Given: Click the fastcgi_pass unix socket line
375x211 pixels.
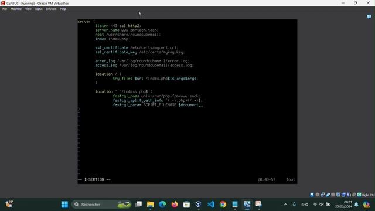Looking at the screenshot, I should 156,96.
